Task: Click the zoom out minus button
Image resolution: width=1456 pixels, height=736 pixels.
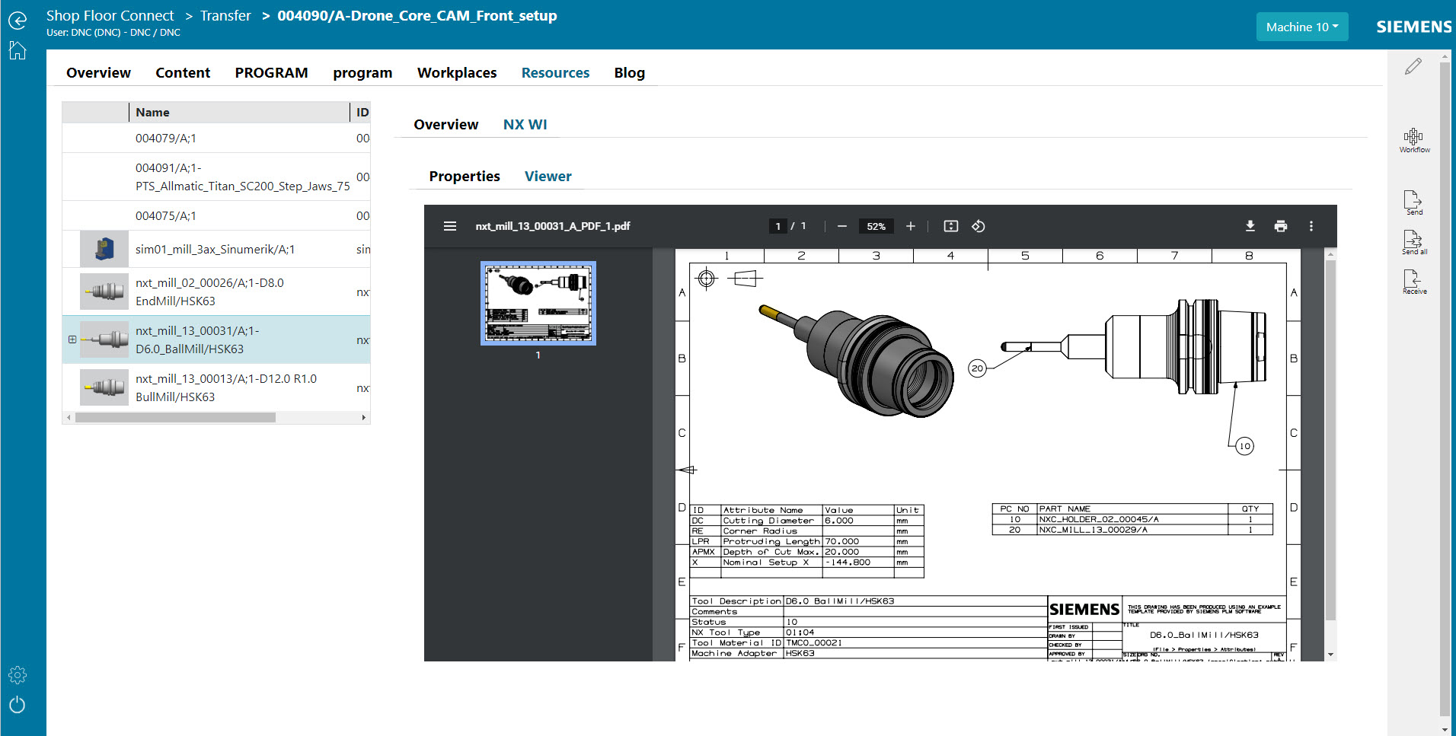Action: point(842,226)
